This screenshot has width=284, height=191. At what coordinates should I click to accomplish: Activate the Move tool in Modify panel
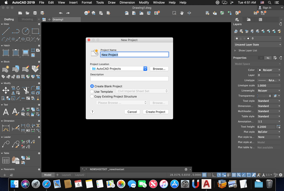click(x=6, y=90)
